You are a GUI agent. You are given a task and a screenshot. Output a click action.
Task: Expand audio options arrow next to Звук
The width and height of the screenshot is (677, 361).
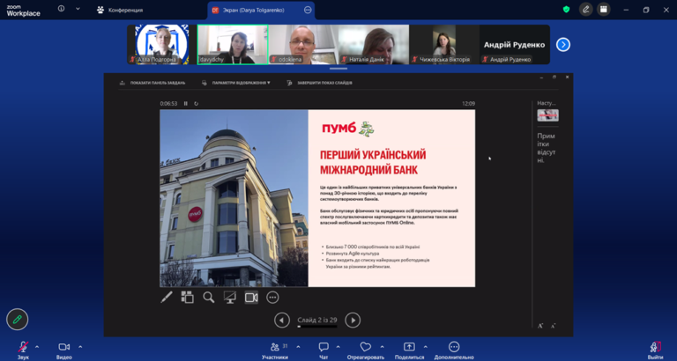tap(37, 347)
